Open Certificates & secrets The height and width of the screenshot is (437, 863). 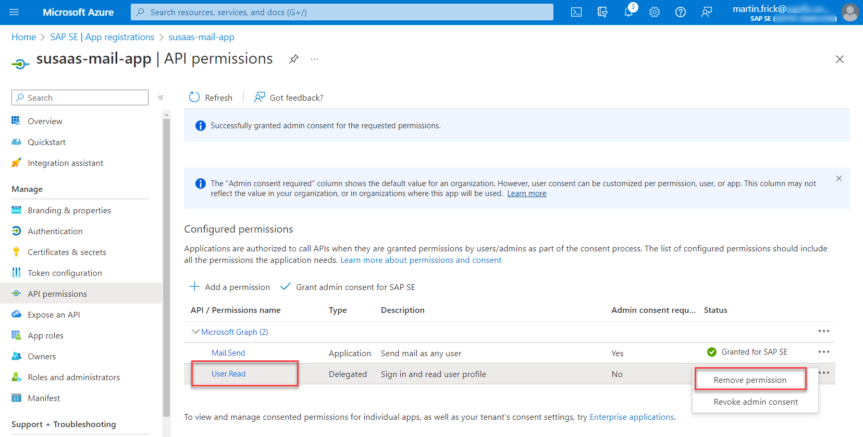coord(67,252)
